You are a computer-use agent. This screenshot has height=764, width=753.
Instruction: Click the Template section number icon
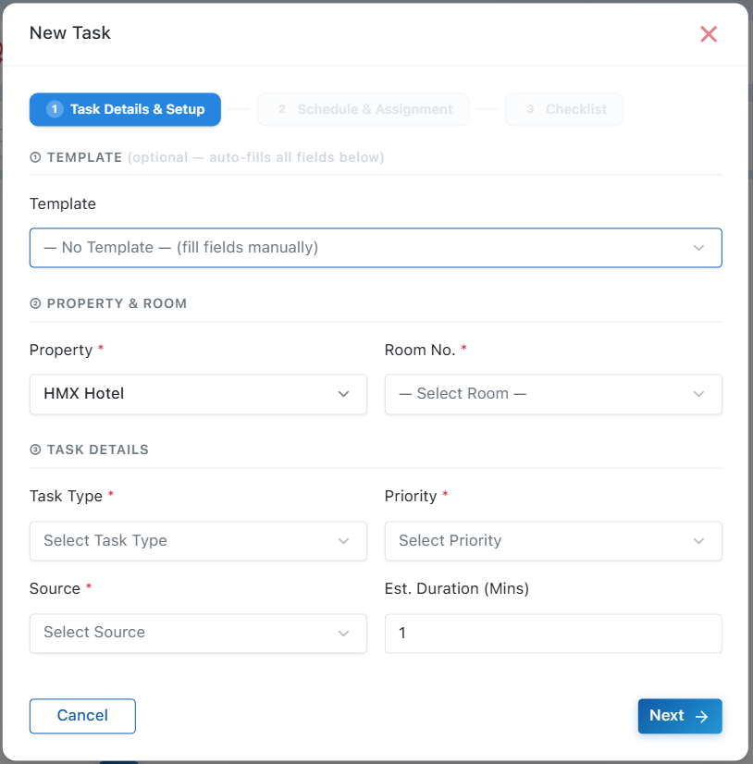[x=35, y=157]
